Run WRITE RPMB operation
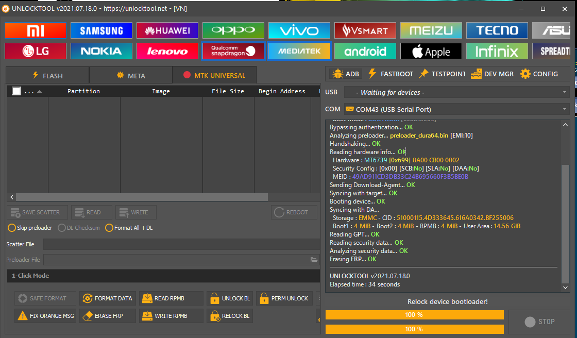This screenshot has height=338, width=577. [171, 316]
